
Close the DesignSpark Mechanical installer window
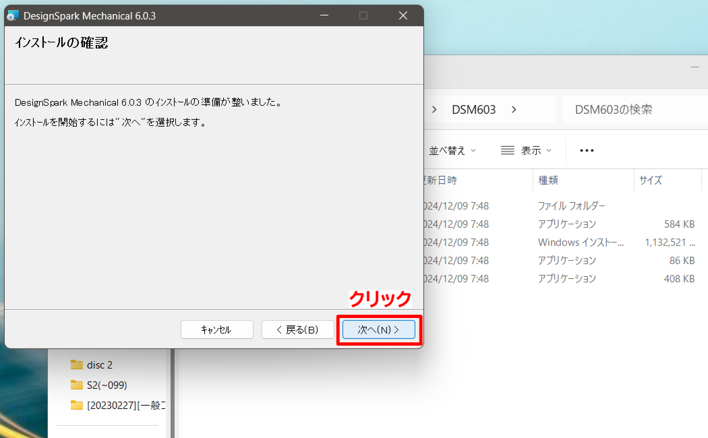pos(403,15)
